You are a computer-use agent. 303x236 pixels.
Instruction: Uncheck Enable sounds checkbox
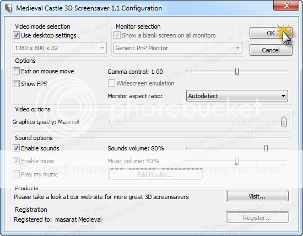click(16, 148)
